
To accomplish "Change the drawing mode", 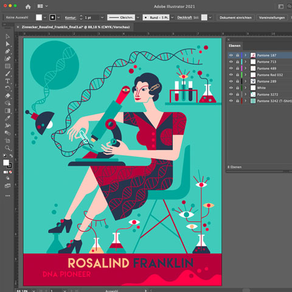I will [x=7, y=178].
